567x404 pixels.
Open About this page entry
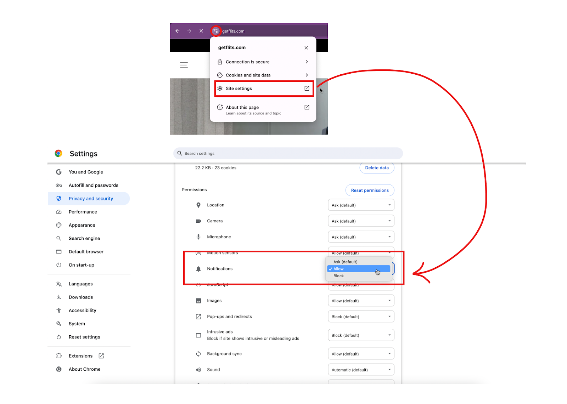pyautogui.click(x=263, y=110)
